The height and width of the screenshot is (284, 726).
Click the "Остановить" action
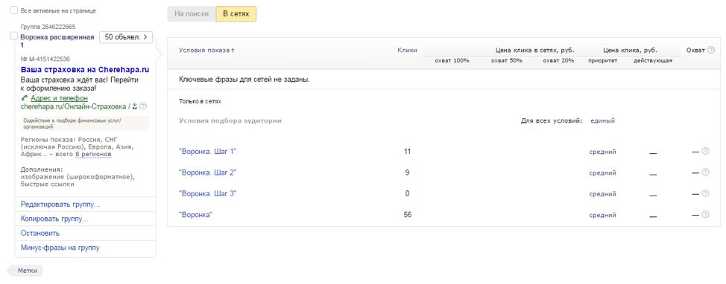(40, 233)
